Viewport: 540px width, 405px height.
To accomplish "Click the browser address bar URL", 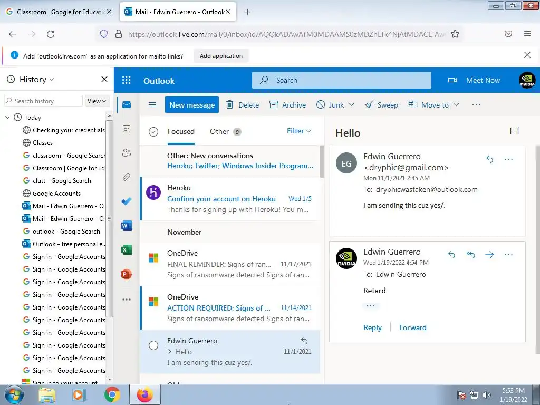I will click(286, 34).
